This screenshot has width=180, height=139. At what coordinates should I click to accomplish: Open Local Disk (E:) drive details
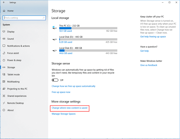point(85,50)
